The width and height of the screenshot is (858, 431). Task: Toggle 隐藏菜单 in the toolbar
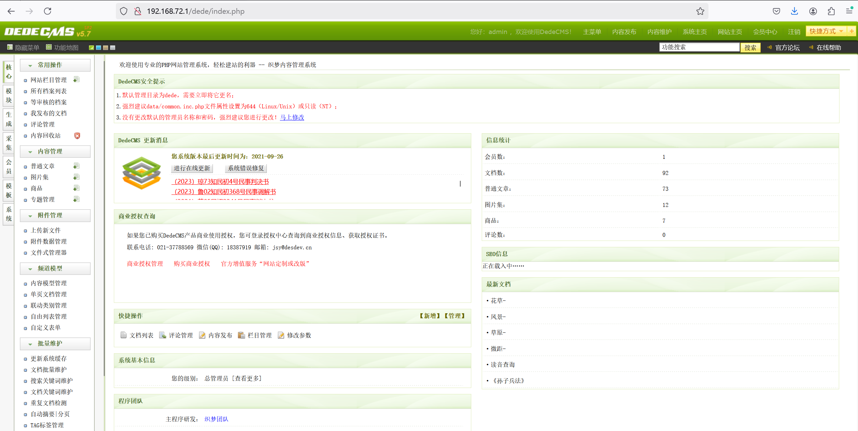pos(23,47)
